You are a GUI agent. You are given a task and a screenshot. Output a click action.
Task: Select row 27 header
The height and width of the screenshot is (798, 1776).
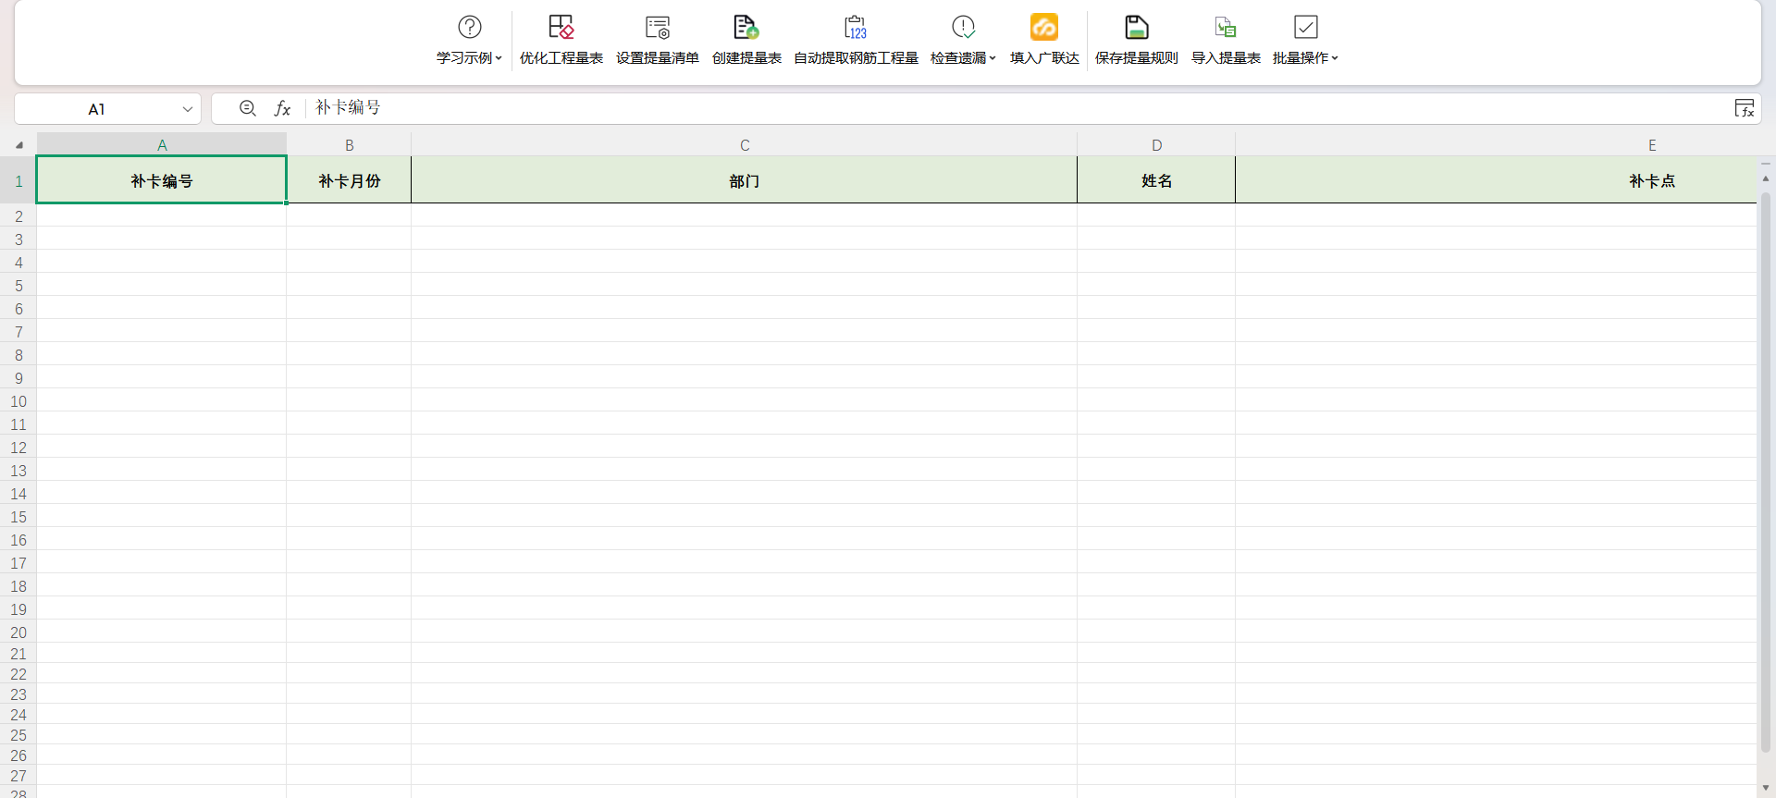pyautogui.click(x=18, y=775)
